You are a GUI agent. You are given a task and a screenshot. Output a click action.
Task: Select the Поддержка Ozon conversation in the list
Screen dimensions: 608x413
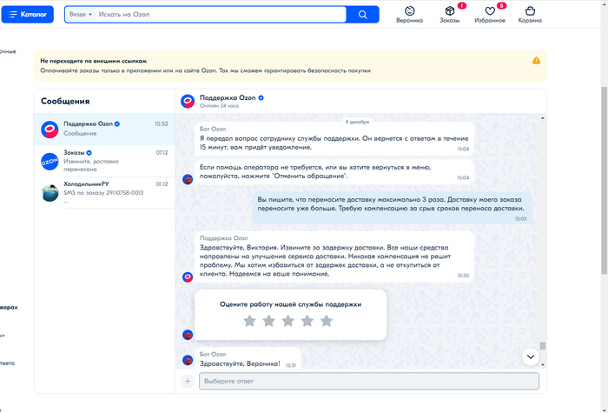(104, 130)
